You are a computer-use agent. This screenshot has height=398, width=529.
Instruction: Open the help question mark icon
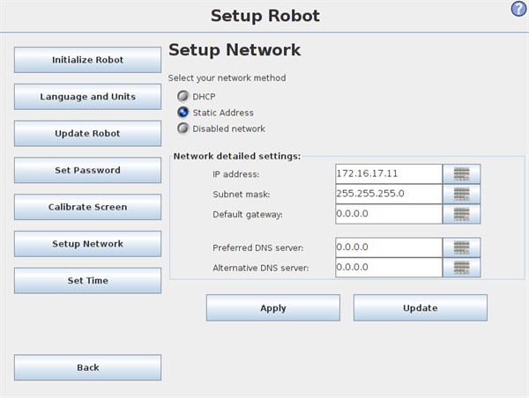(519, 9)
